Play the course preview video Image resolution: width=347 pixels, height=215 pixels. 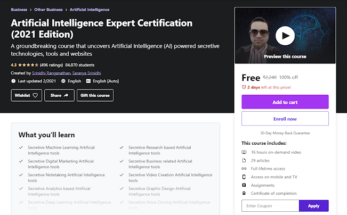pyautogui.click(x=285, y=36)
